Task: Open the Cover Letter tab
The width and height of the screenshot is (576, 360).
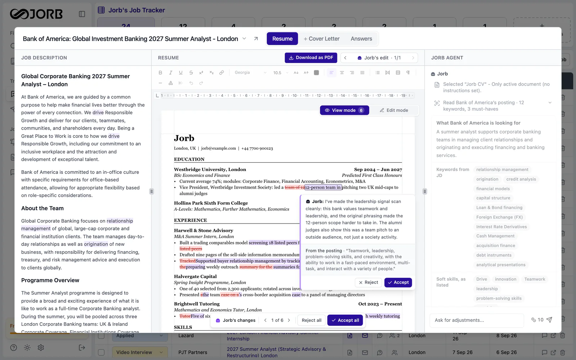Action: click(x=321, y=39)
